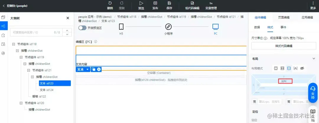
Task: Collapse childrenSlot under 节点组件 id119
Action: (25, 64)
